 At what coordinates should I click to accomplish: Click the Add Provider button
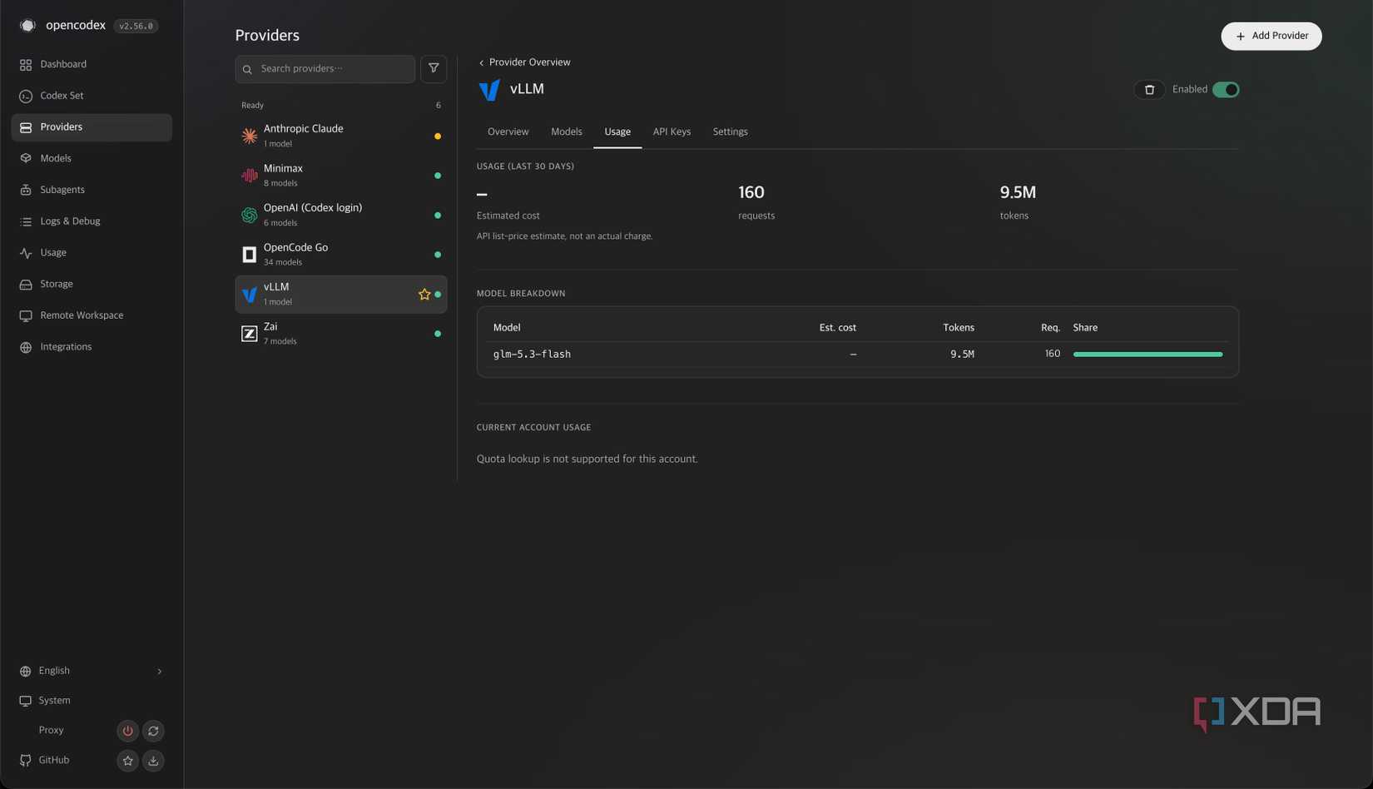[x=1271, y=36]
